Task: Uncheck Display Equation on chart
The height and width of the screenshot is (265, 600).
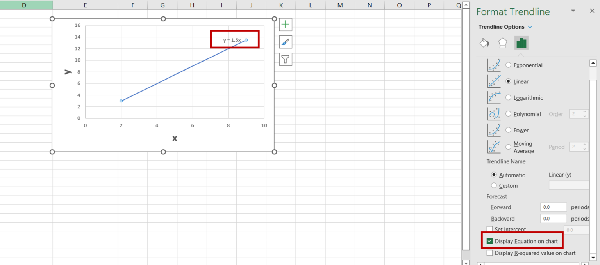Action: 489,241
